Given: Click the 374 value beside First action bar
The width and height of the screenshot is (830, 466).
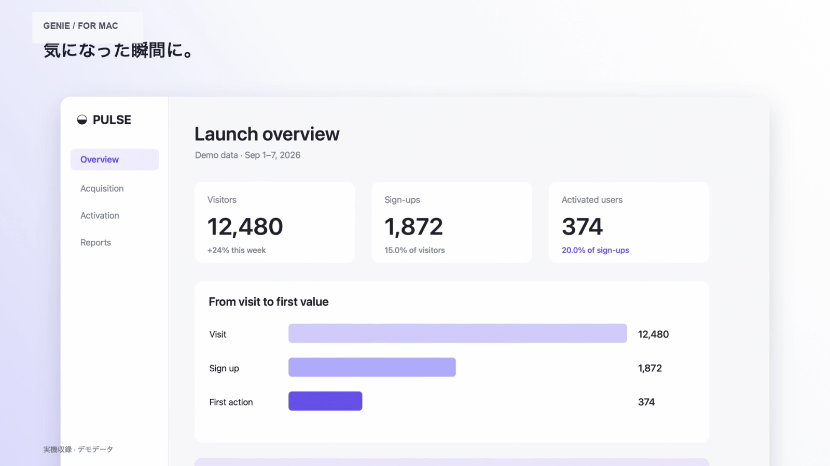Looking at the screenshot, I should (x=646, y=402).
